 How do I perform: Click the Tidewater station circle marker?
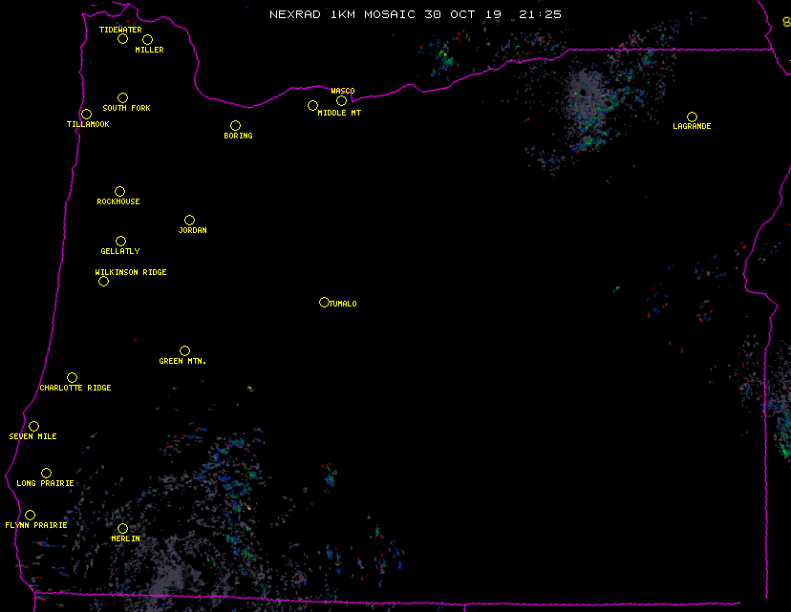click(x=122, y=39)
